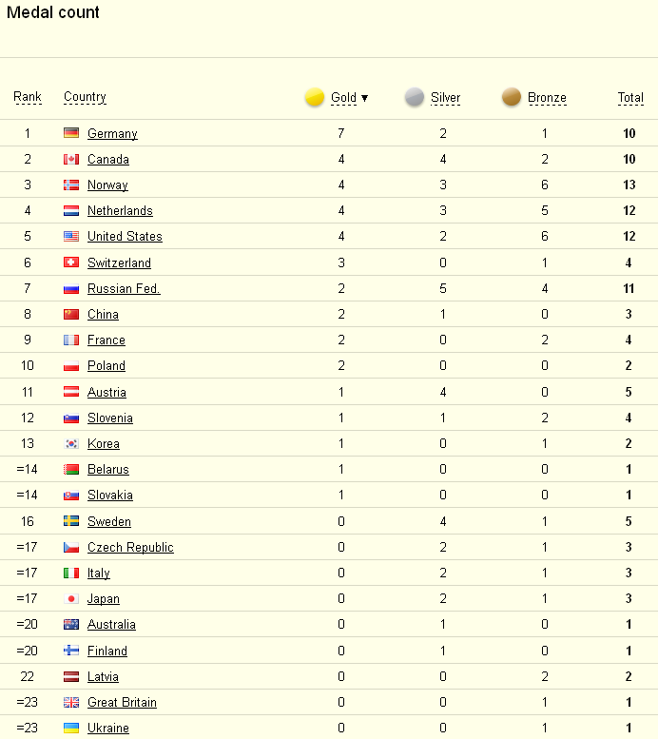This screenshot has width=658, height=739.
Task: Open the Netherlands country link
Action: [120, 211]
